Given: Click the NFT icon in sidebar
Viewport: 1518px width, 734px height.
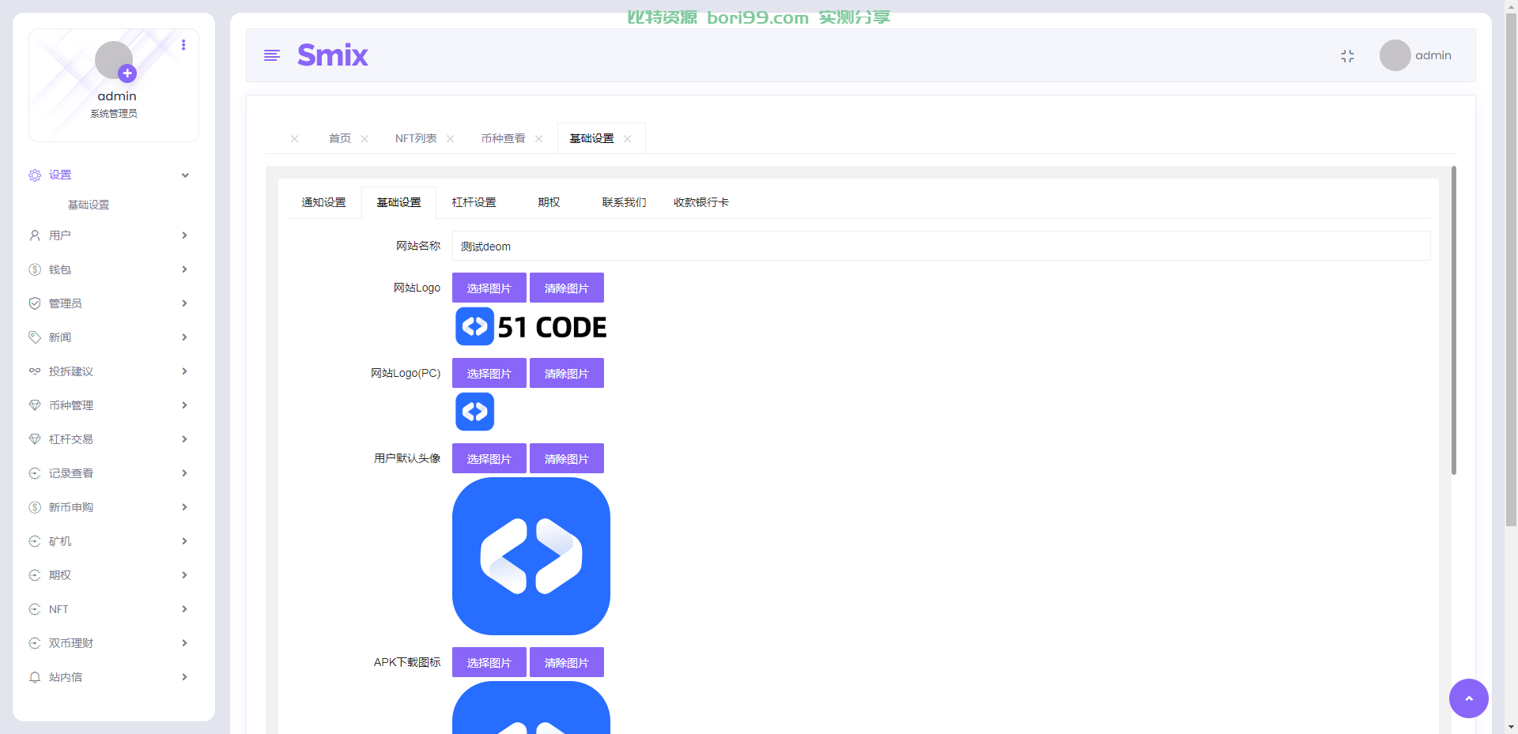Looking at the screenshot, I should point(35,609).
